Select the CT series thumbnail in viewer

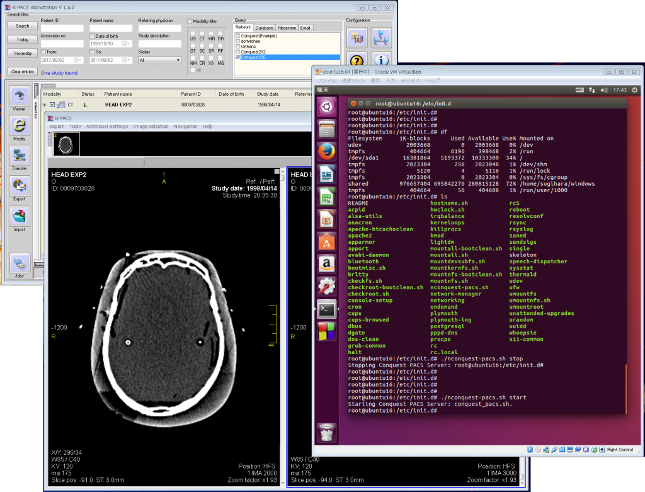coord(66,144)
